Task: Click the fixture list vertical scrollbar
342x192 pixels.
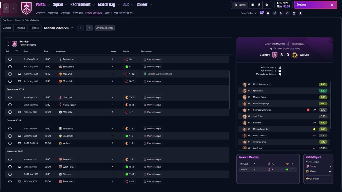Action: pos(230,90)
